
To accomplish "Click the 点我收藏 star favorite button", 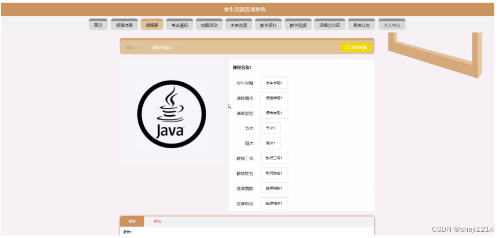I will click(x=356, y=47).
